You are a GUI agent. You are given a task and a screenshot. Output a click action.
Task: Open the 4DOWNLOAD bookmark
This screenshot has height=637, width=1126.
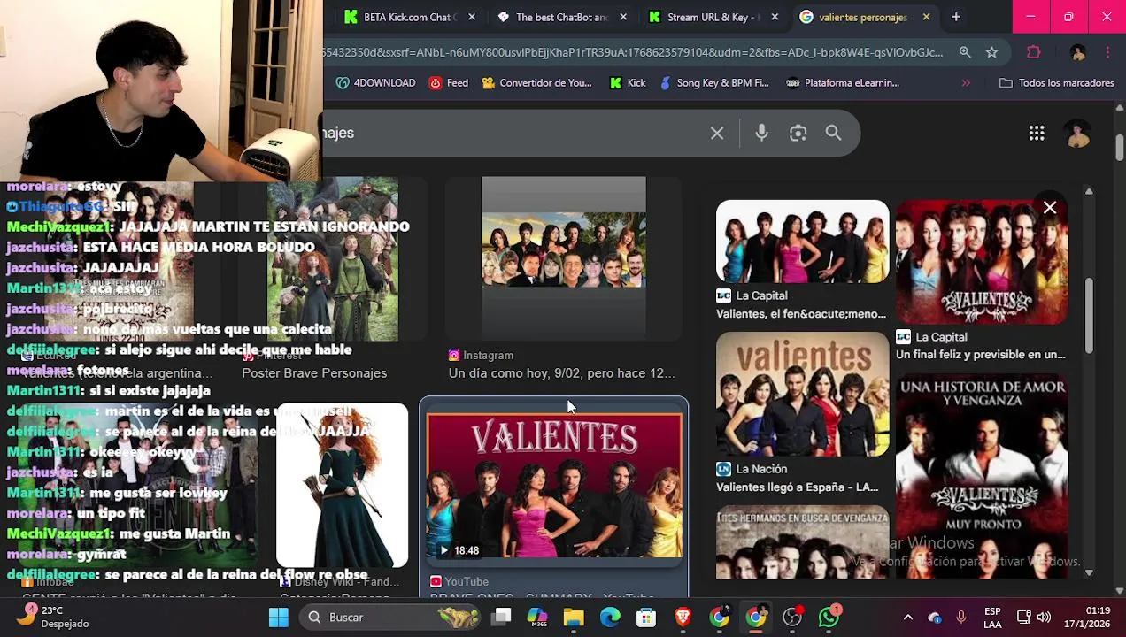point(375,83)
